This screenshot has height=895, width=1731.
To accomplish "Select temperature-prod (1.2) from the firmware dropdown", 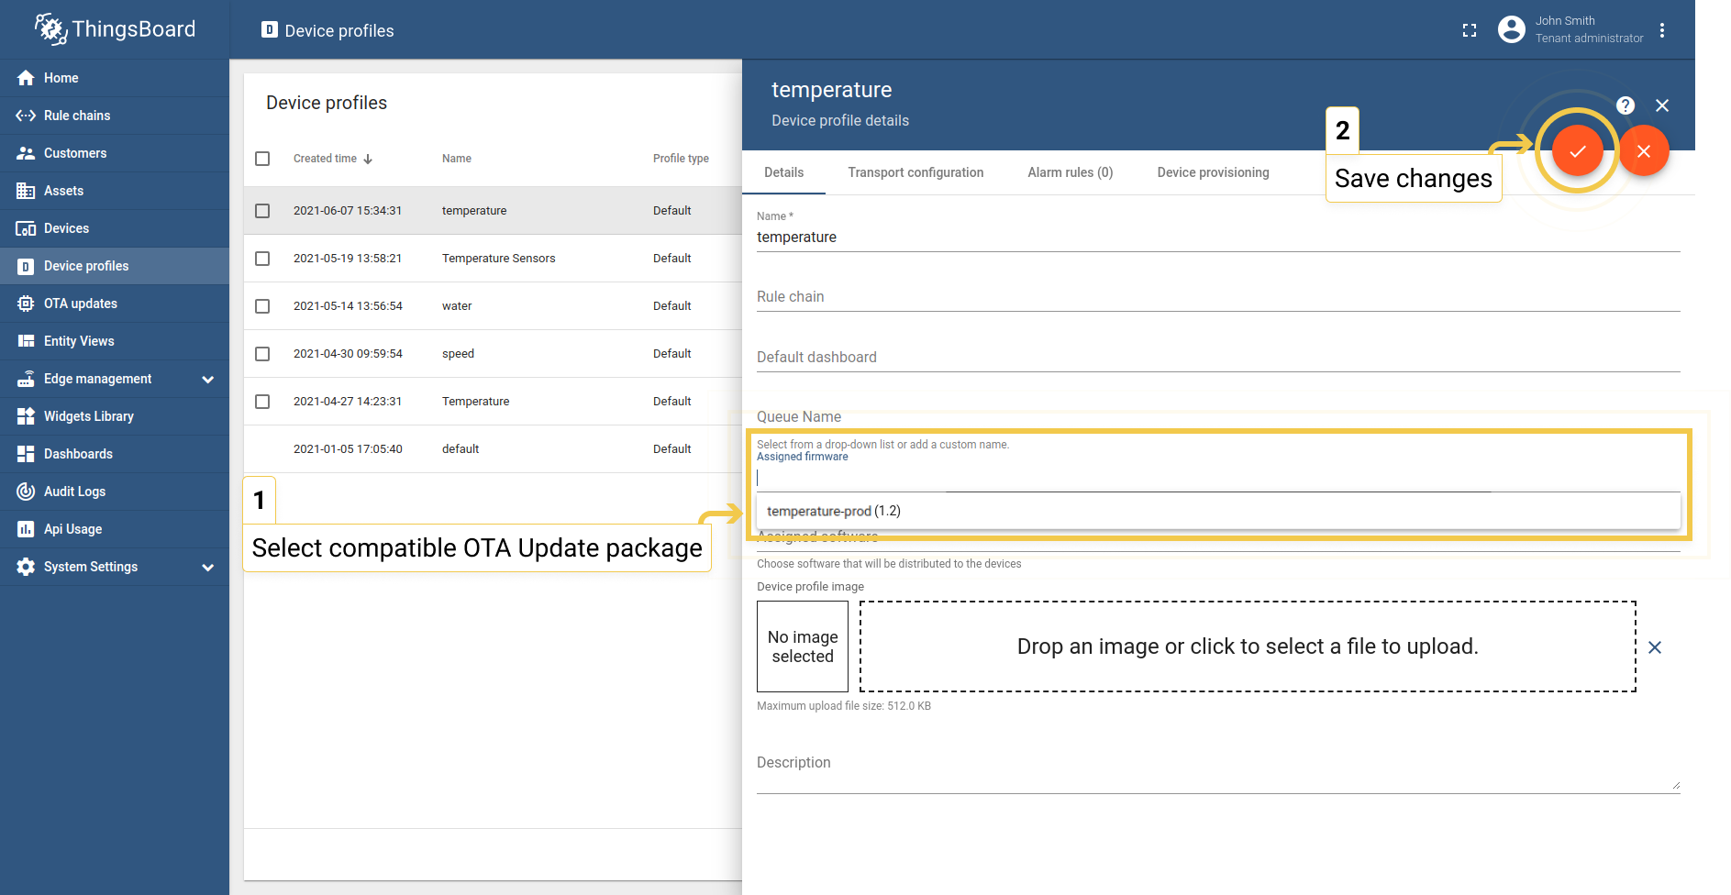I will (833, 511).
